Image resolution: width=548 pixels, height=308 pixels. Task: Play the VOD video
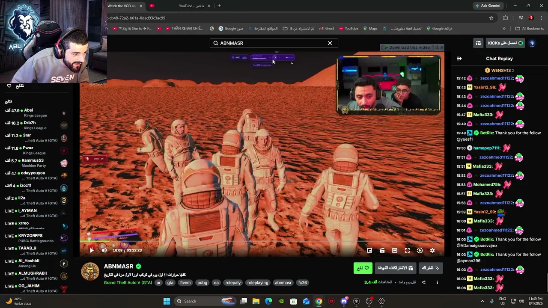(x=92, y=251)
